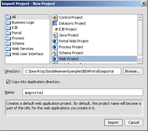
Task: Select EJB Project label in list
Action: (x=68, y=29)
